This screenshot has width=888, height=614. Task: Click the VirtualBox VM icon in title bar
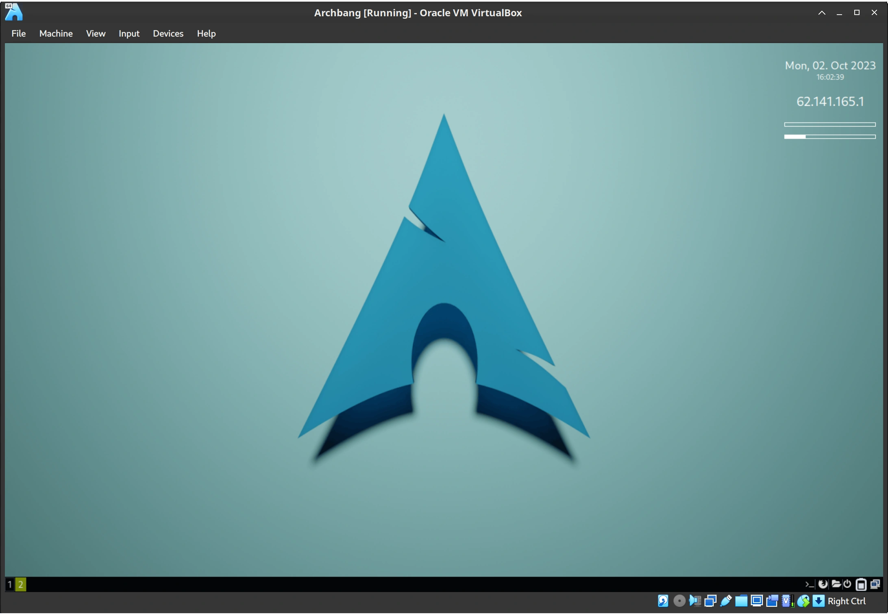point(14,12)
